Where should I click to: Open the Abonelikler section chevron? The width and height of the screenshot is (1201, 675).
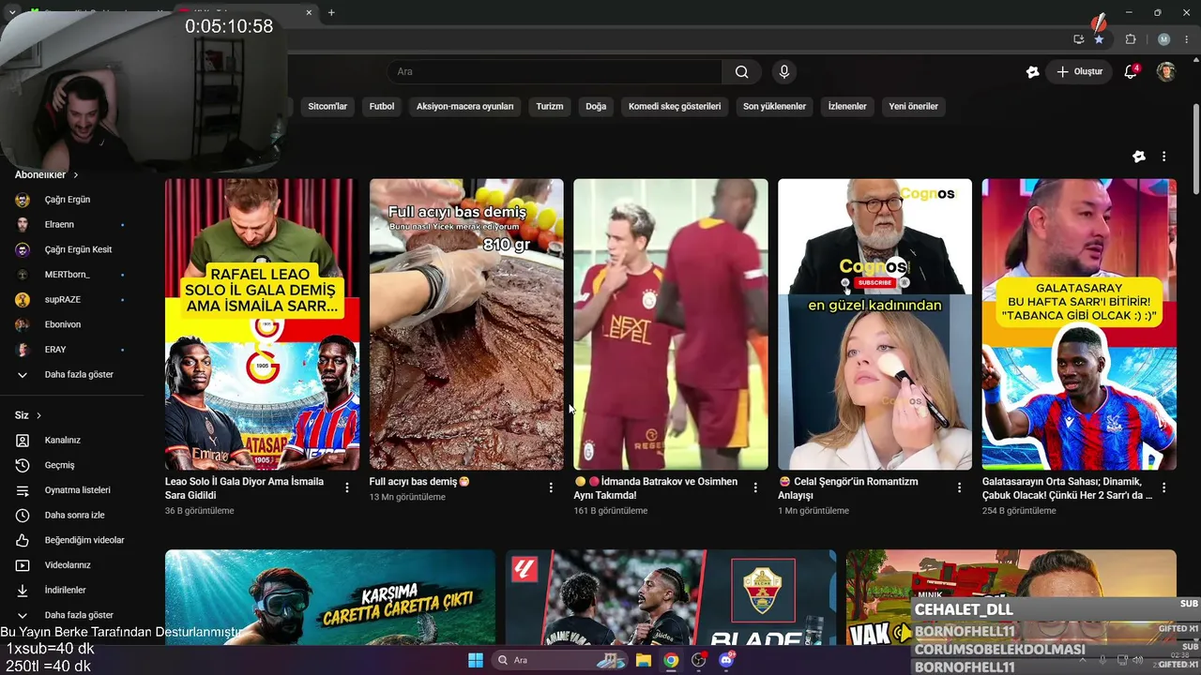[x=76, y=175]
